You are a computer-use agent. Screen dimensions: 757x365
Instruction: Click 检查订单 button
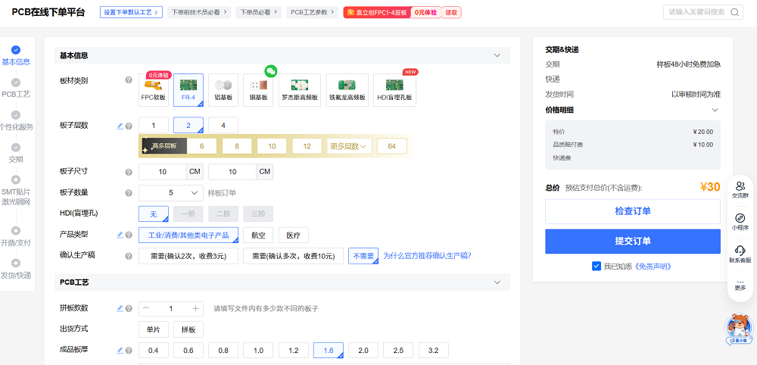[x=633, y=211]
